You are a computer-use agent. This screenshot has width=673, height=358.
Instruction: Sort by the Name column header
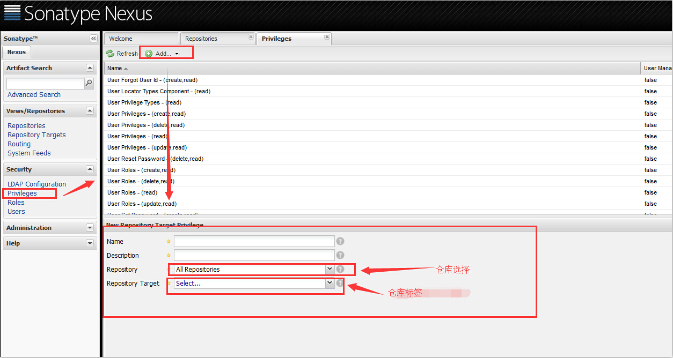[x=372, y=68]
